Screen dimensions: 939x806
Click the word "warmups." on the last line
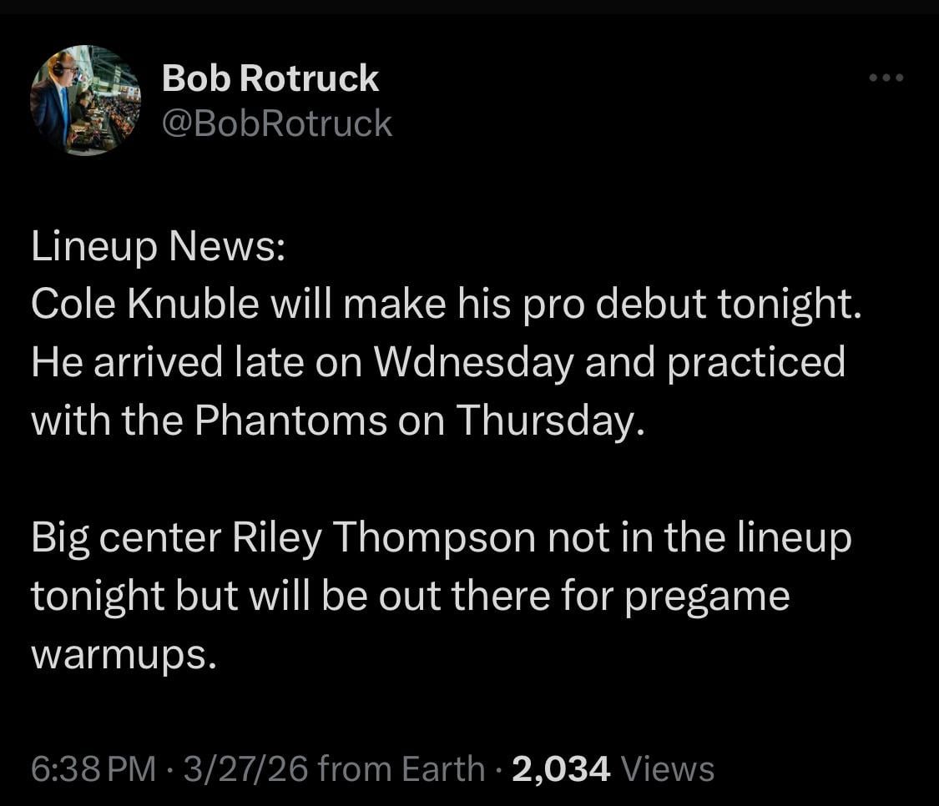(124, 655)
